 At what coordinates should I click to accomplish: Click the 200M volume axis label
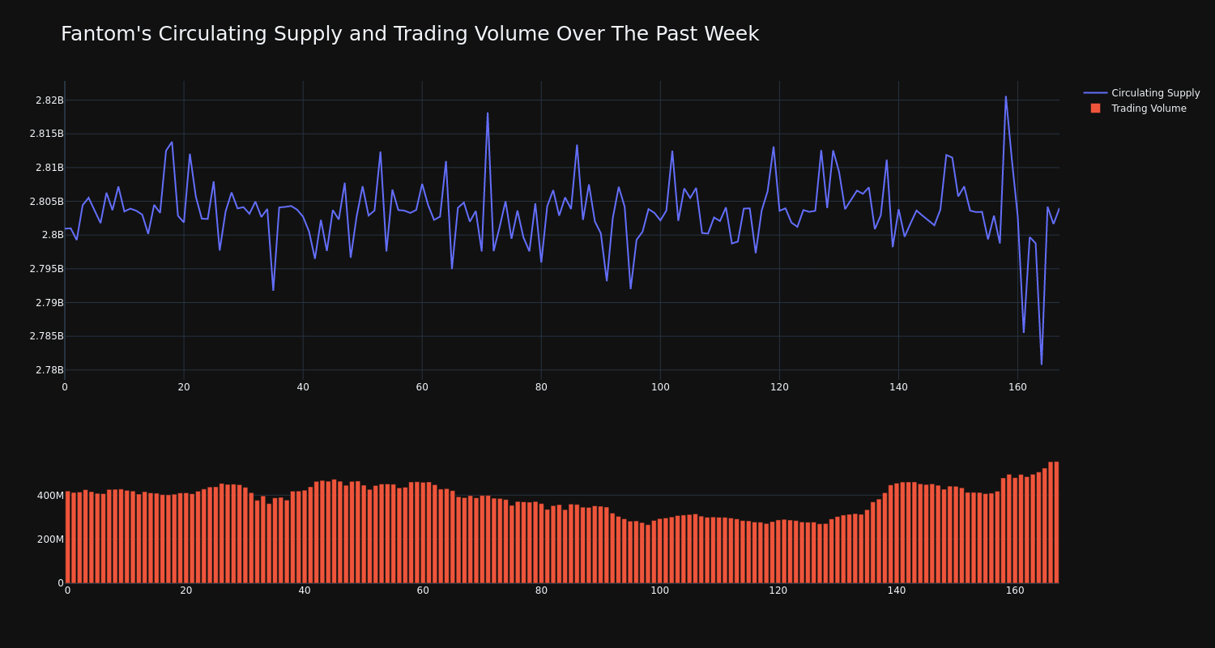(50, 539)
